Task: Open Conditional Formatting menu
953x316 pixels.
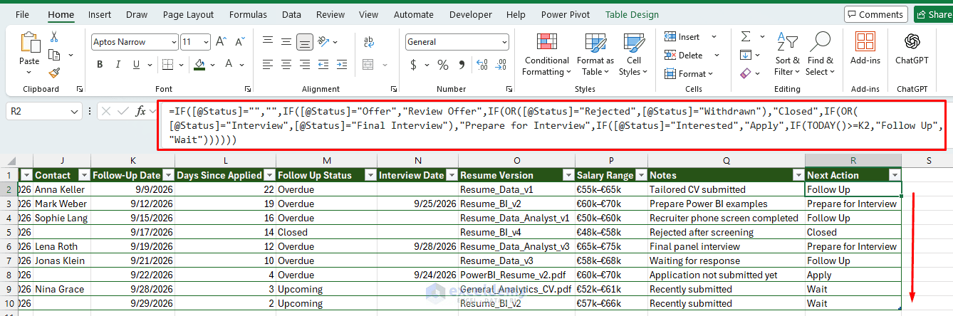Action: (546, 54)
